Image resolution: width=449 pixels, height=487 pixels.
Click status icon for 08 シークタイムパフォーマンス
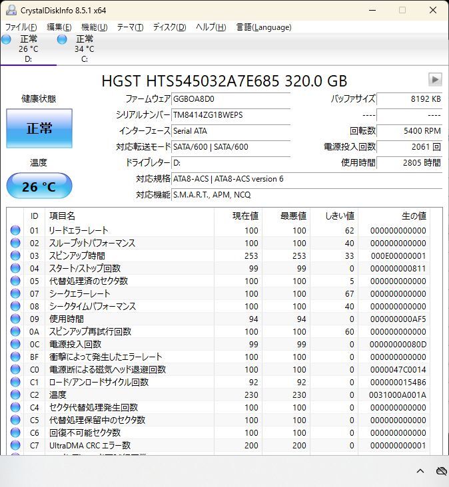(15, 306)
